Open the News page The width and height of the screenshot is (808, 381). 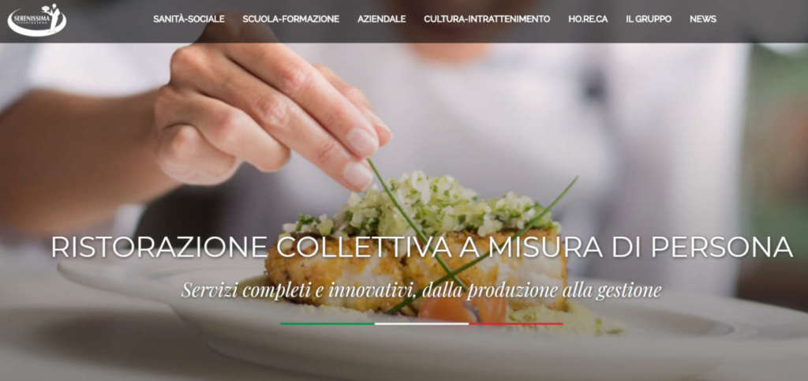703,19
